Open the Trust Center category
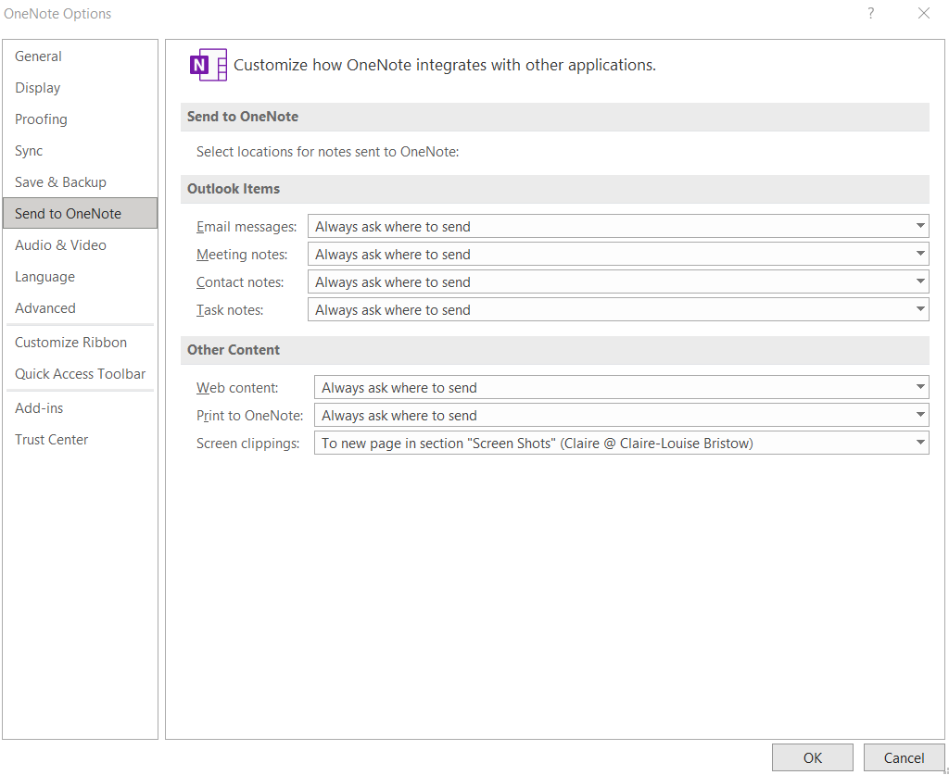The image size is (949, 775). 51,440
